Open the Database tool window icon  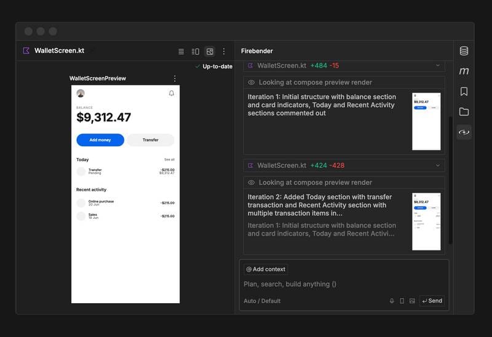tap(464, 51)
